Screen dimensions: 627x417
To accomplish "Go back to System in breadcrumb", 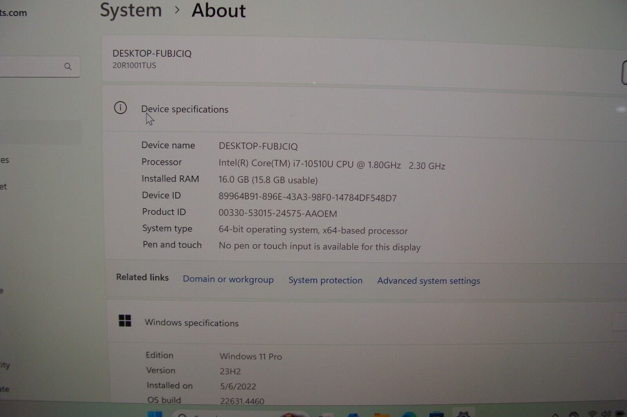I will tap(131, 11).
